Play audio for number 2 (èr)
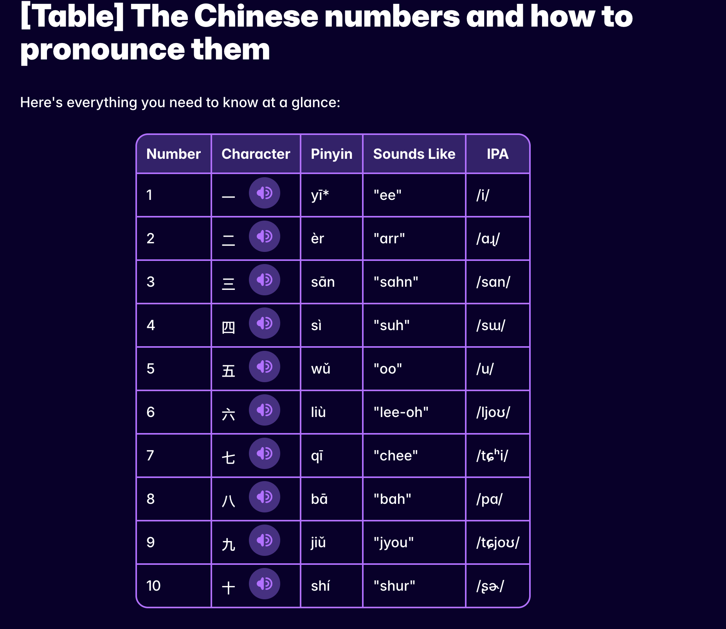726x629 pixels. [x=265, y=236]
